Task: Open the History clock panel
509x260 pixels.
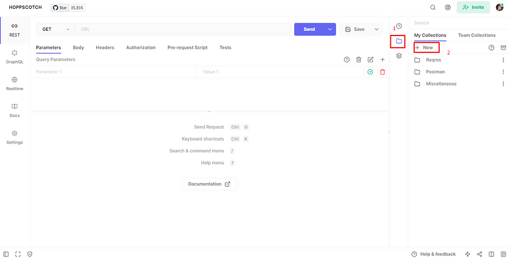Action: pos(399,26)
